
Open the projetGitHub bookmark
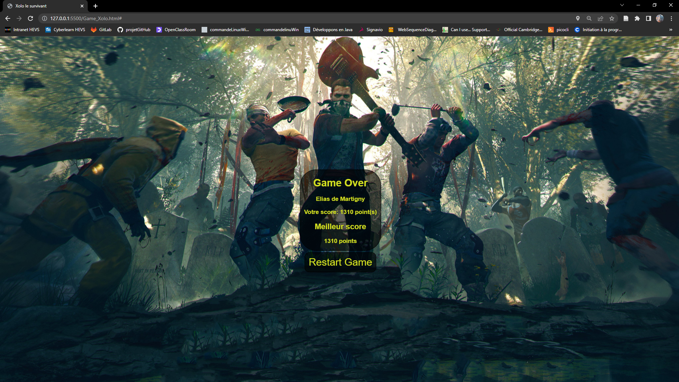tap(134, 30)
